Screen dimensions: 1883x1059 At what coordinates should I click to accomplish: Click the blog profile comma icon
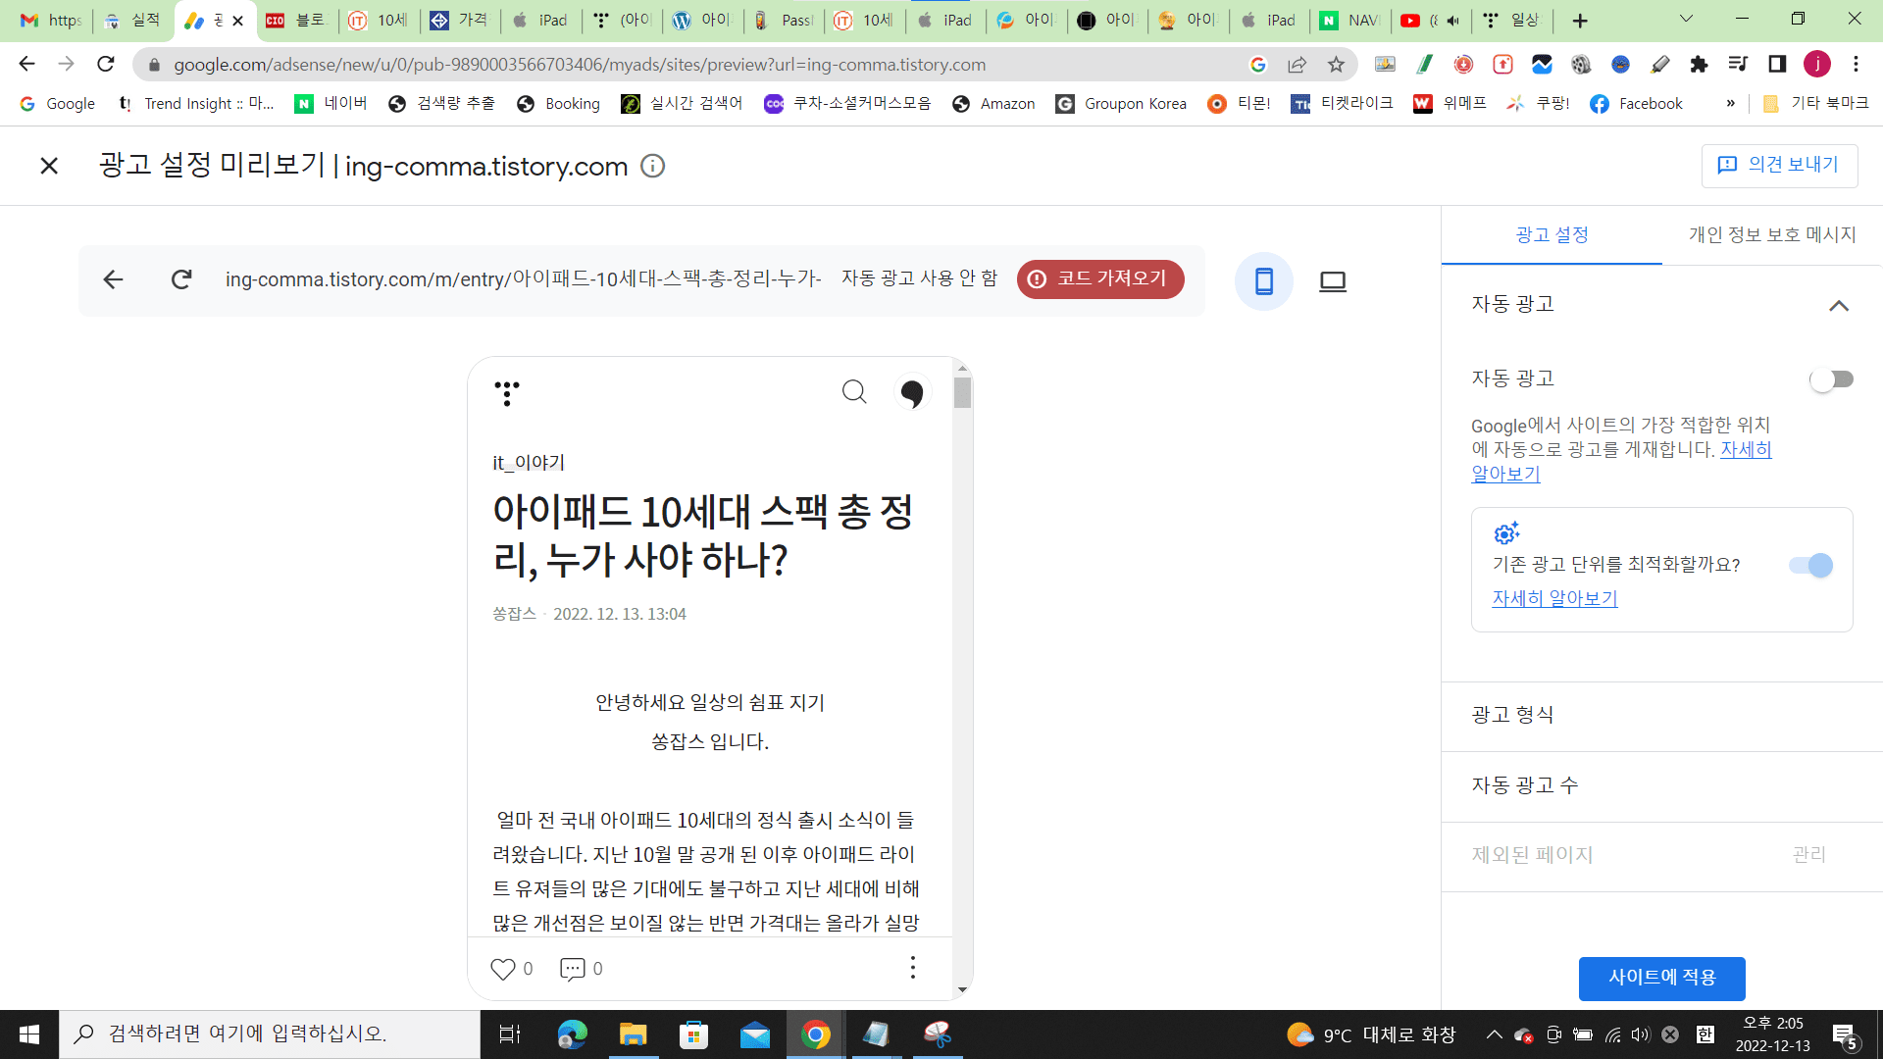pos(912,393)
